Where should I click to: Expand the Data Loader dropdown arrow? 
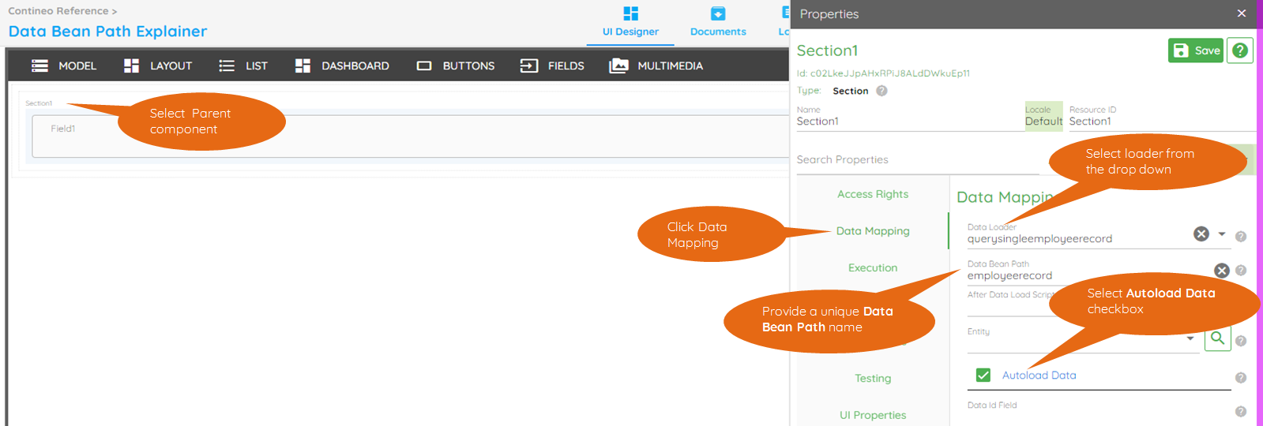pos(1222,234)
